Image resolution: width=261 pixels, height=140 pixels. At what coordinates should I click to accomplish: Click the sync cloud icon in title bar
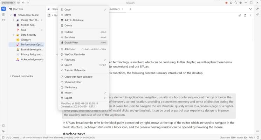[x=19, y=3]
